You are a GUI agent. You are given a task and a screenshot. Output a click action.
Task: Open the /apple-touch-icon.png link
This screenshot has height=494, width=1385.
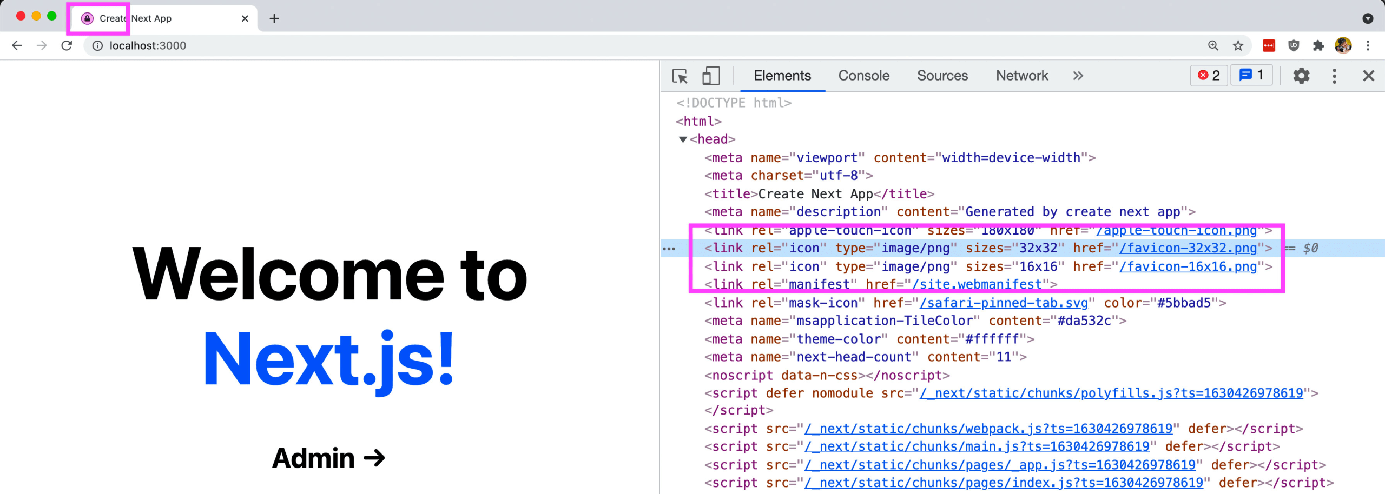tap(1176, 231)
